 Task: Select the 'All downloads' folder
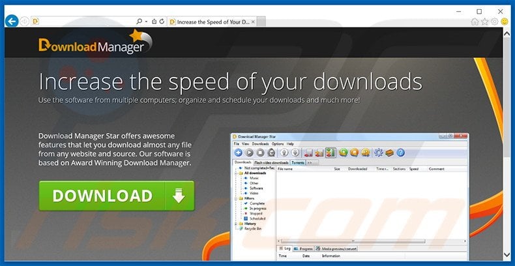255,173
